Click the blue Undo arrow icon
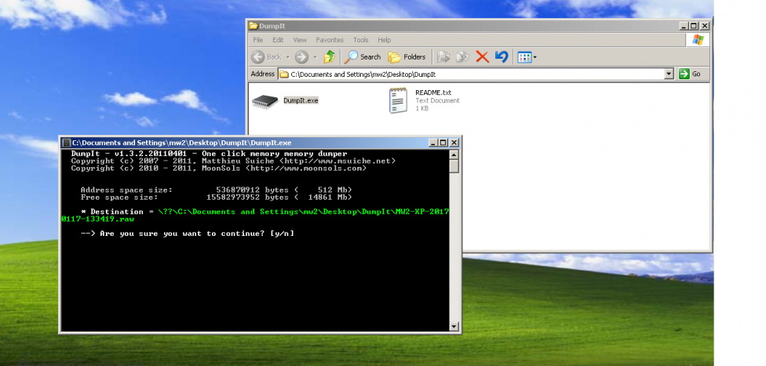 pos(502,56)
